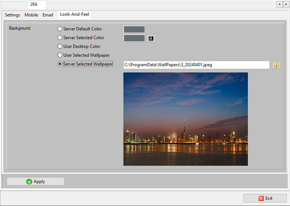This screenshot has height=206, width=290.
Task: Select the Server Selected Wallpaper option
Action: [60, 64]
